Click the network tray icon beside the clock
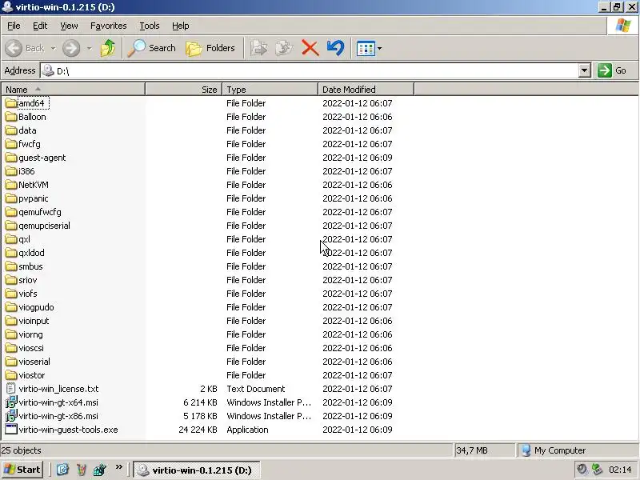The height and width of the screenshot is (480, 640). [597, 470]
